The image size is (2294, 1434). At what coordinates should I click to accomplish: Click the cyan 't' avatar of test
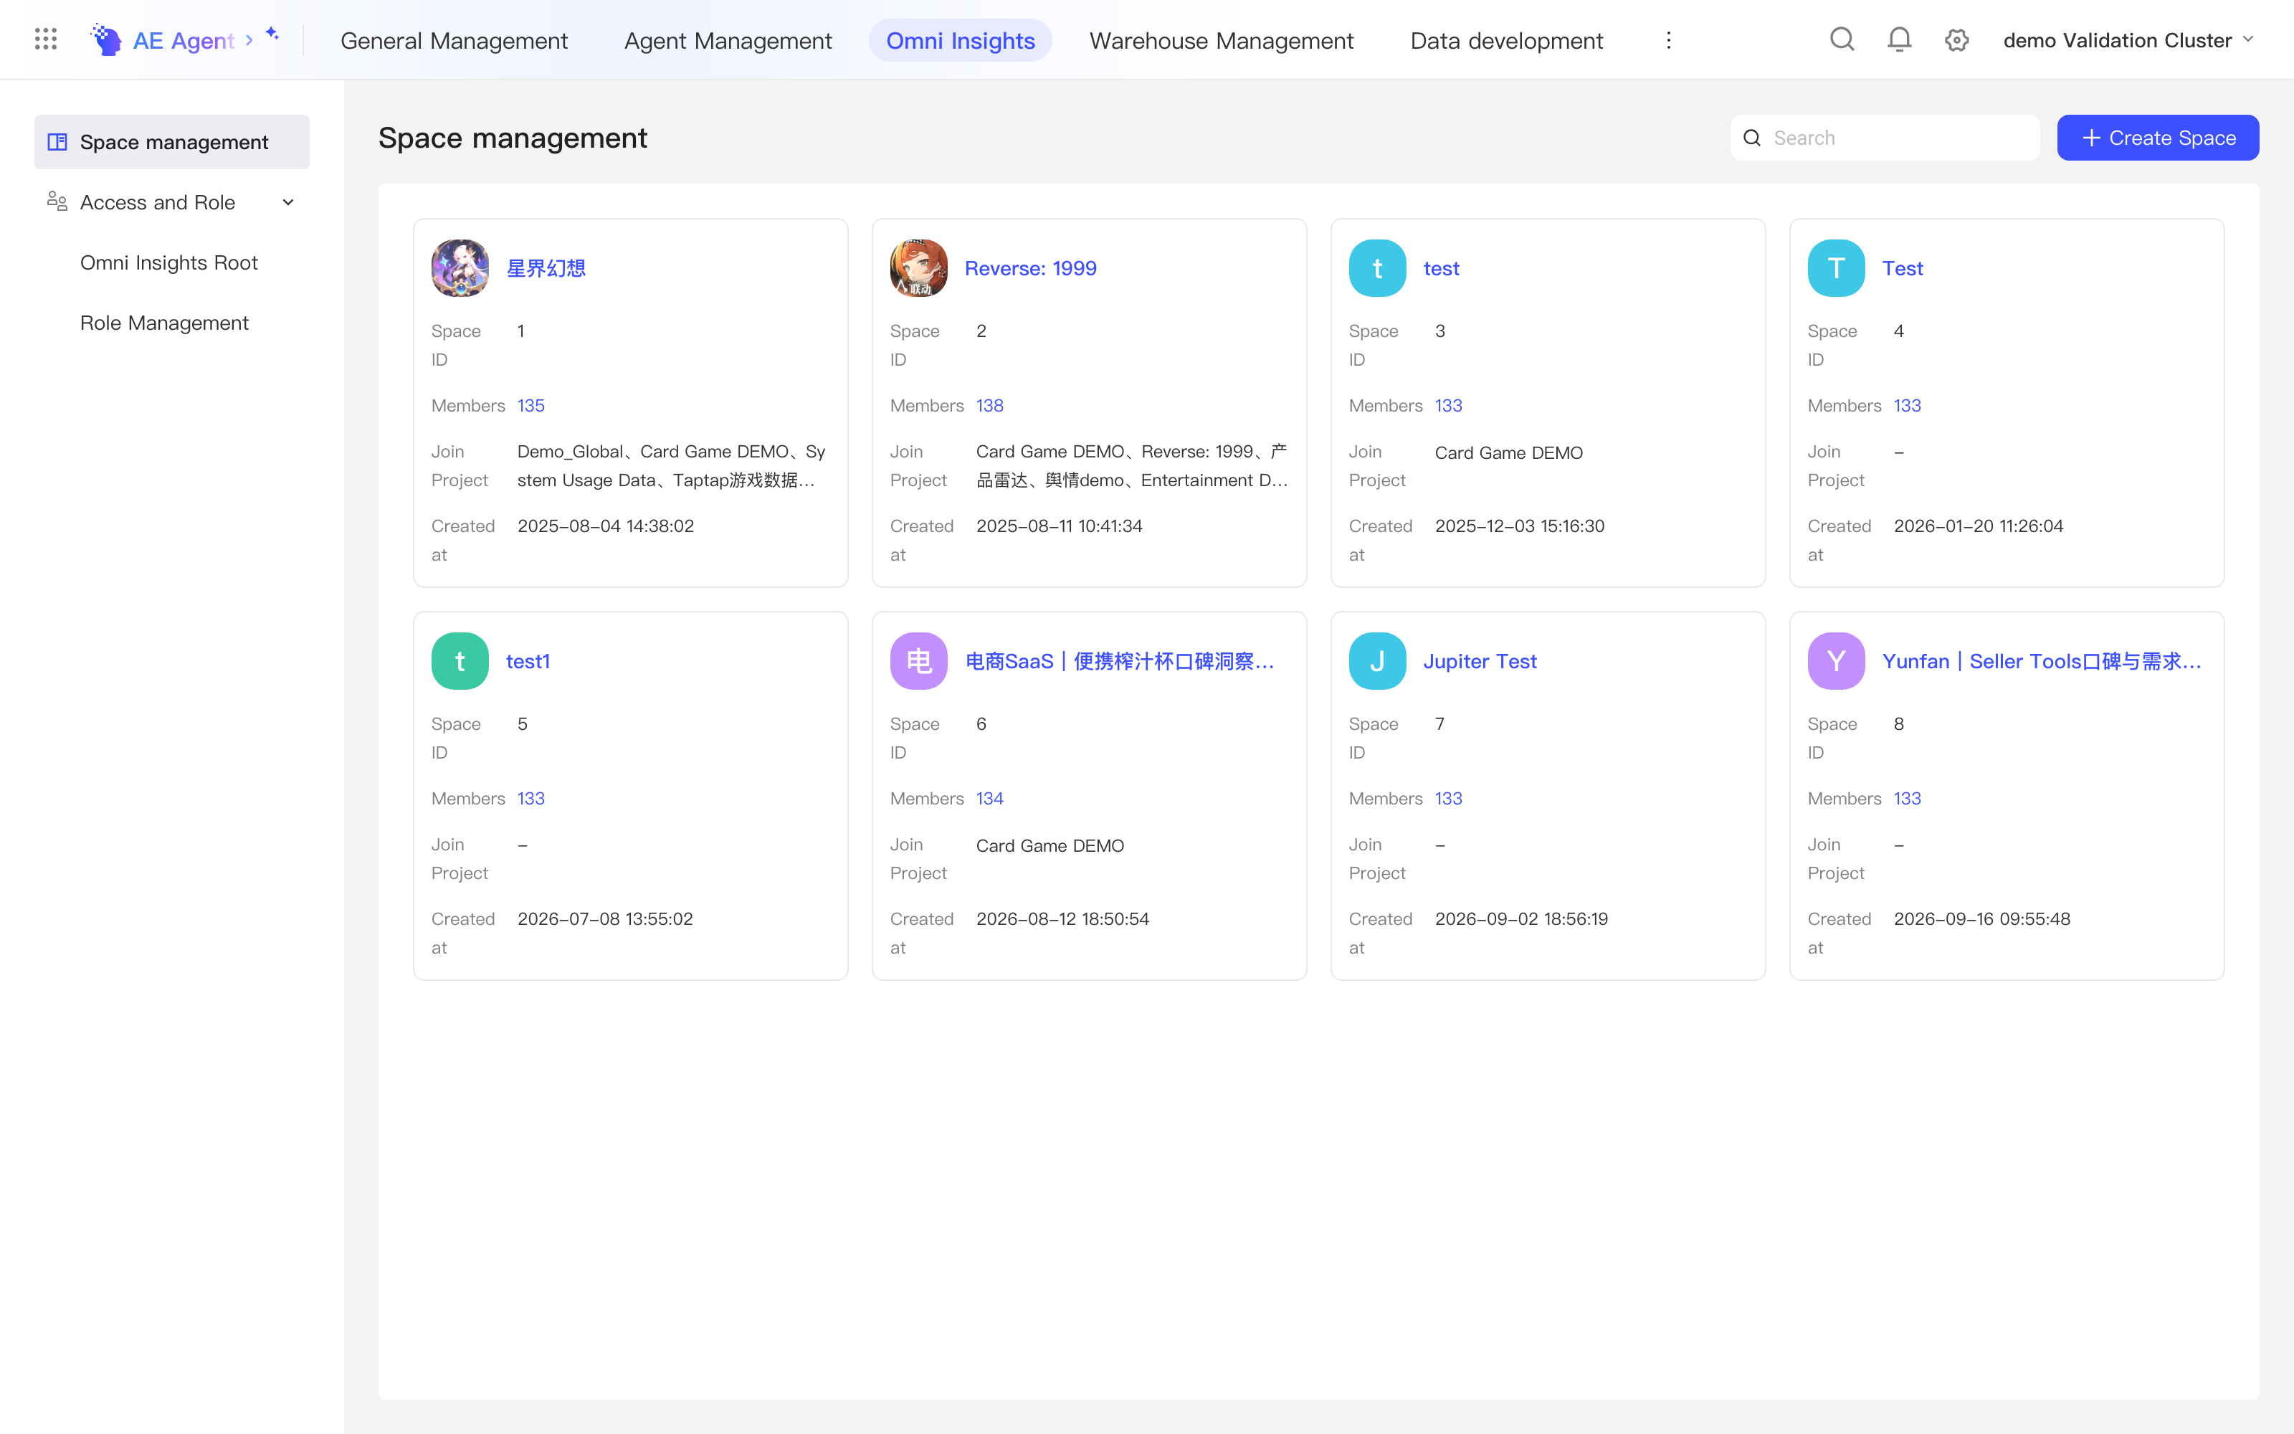click(1377, 268)
